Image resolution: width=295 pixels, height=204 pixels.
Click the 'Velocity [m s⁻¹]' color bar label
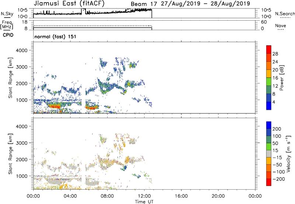coord(288,154)
